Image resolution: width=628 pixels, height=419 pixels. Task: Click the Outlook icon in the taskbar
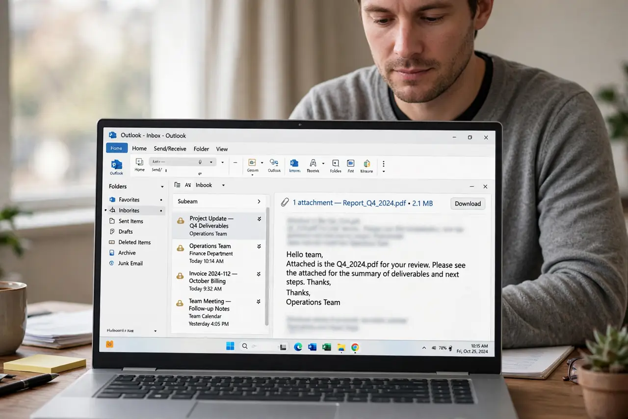tap(312, 347)
